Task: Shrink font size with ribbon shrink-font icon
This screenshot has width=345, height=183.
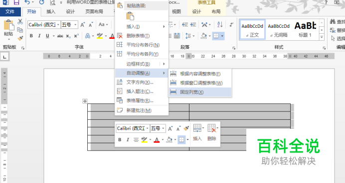Action: (x=91, y=24)
